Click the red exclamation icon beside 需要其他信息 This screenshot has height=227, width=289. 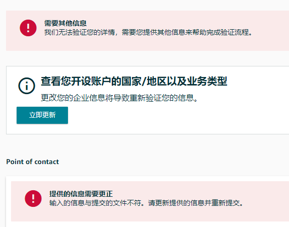click(28, 28)
